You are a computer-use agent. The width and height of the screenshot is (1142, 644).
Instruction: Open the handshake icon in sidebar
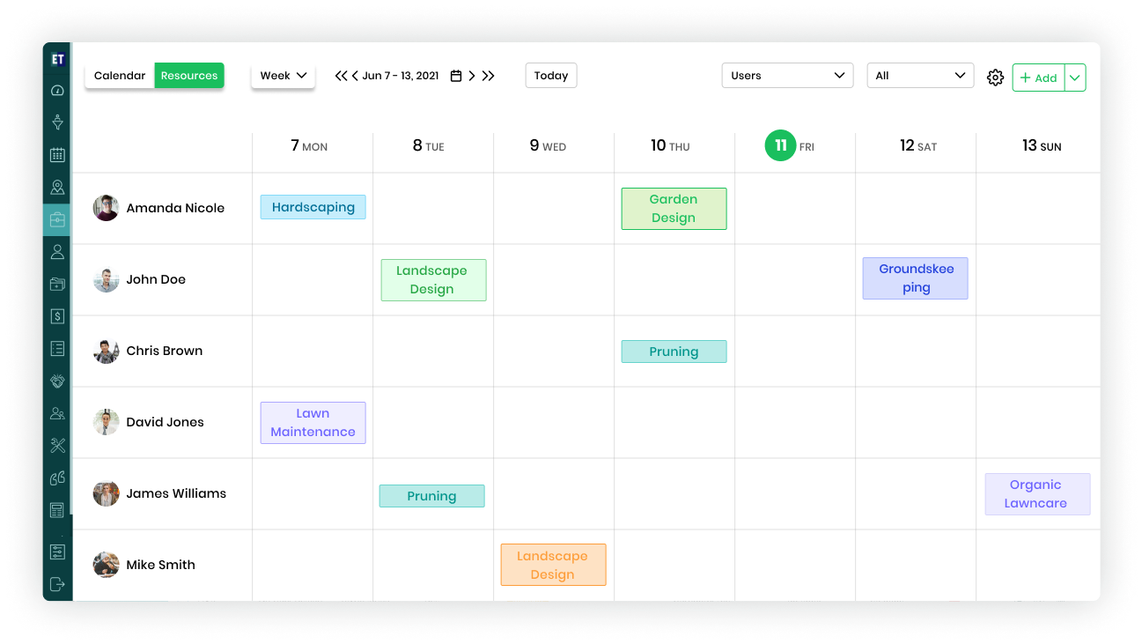tap(57, 381)
